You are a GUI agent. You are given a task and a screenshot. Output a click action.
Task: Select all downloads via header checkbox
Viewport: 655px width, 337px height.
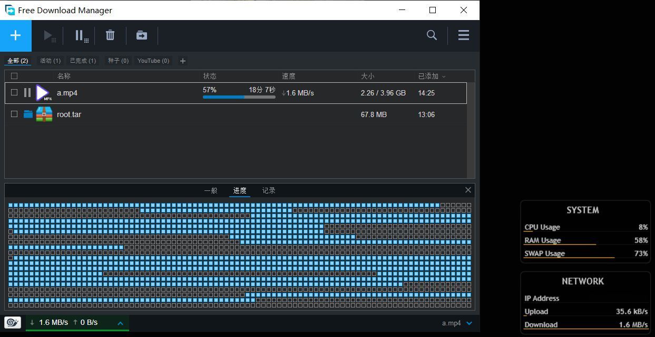point(14,76)
